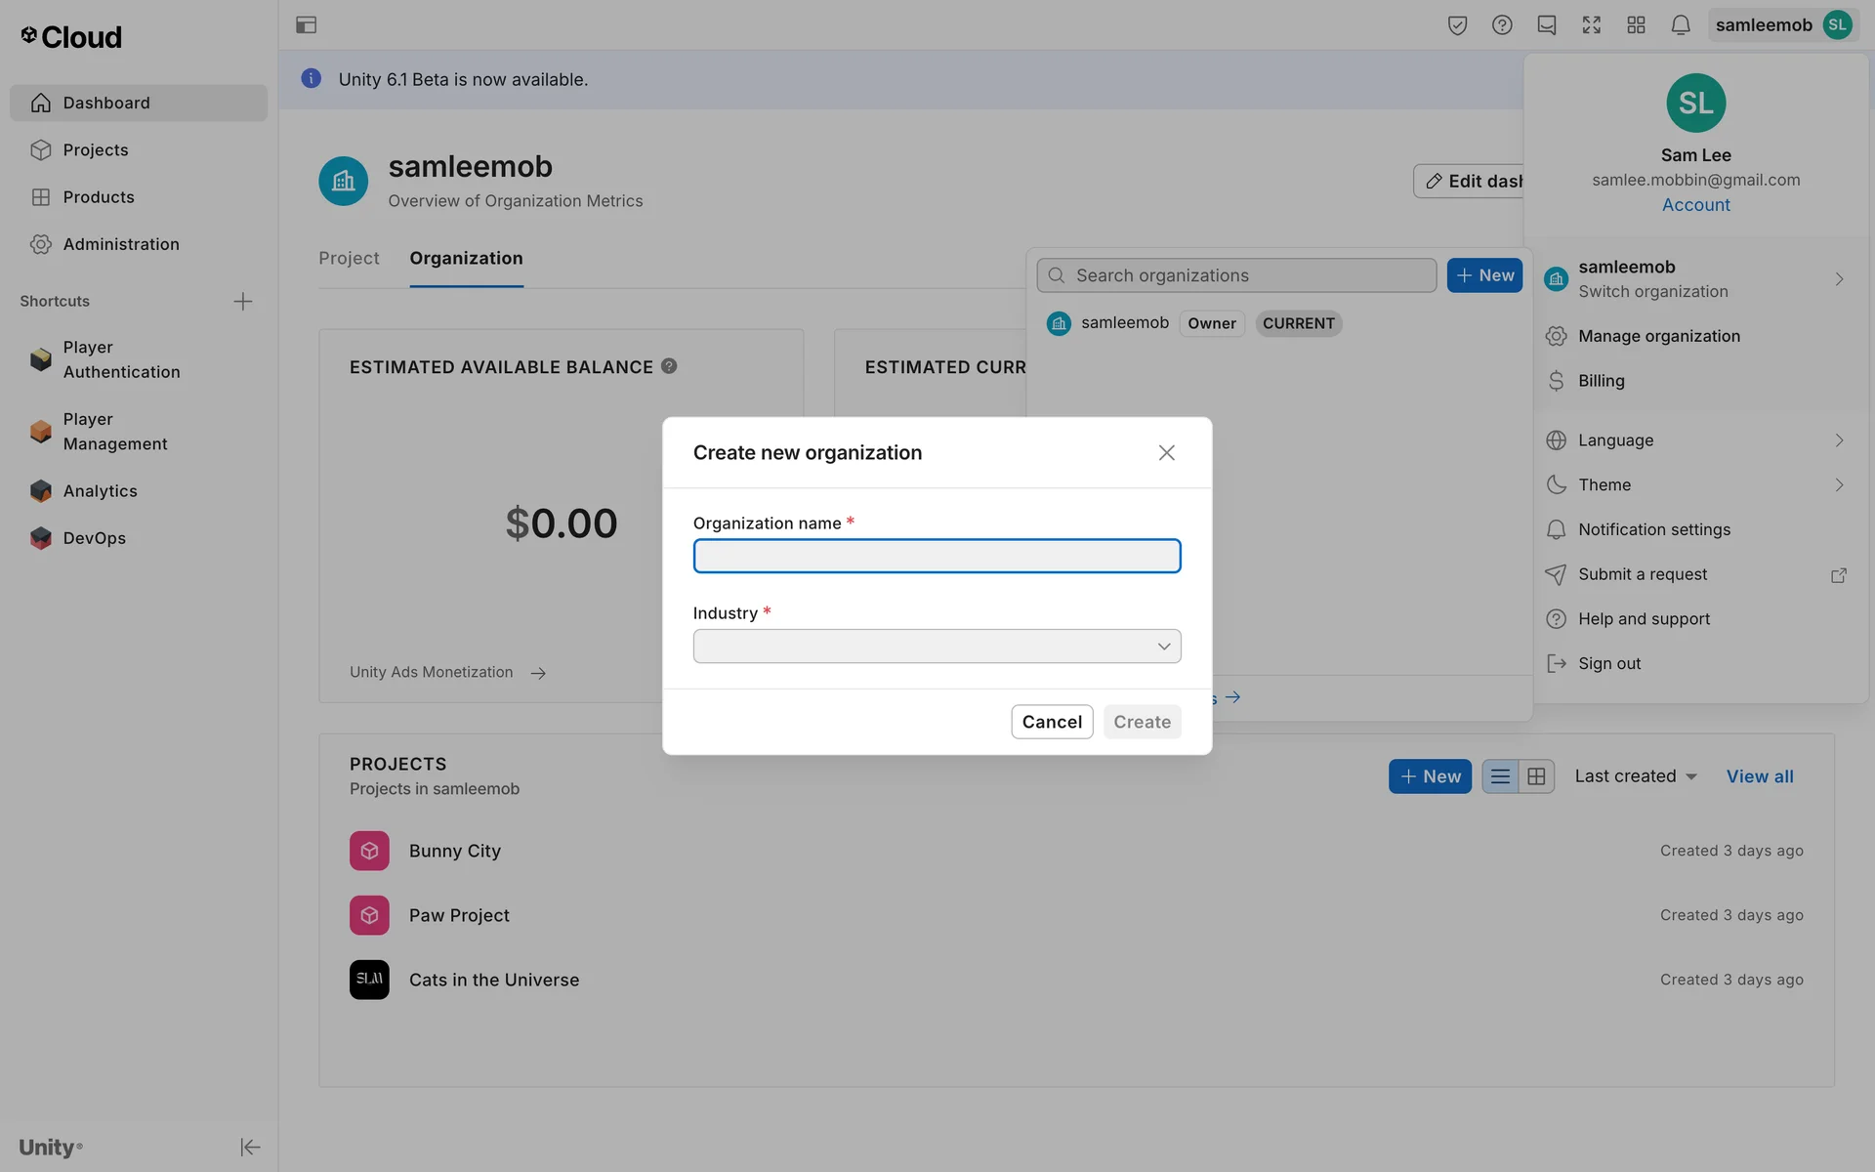Open the feedback chat icon in top bar
Screen dimensions: 1875x1172
(1546, 25)
